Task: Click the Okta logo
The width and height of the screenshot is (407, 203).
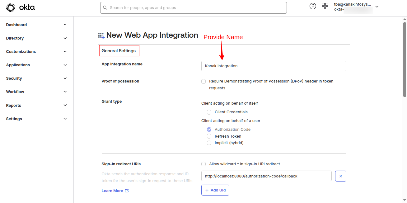Action: click(21, 7)
